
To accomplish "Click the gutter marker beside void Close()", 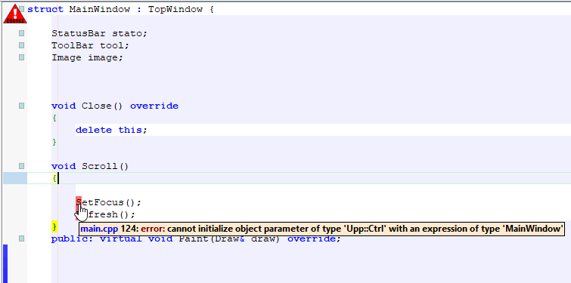I will point(21,106).
